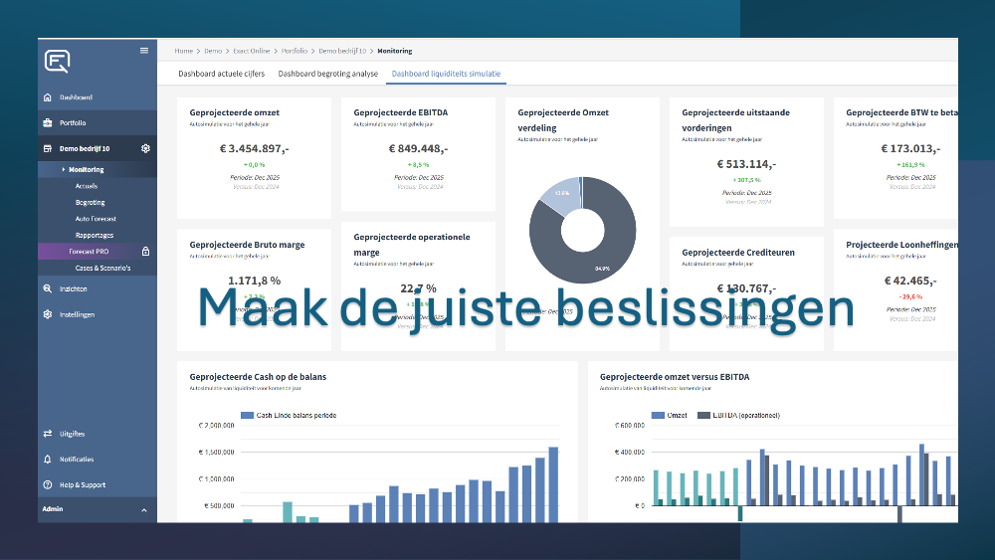Open settings gear next to Demo bedrijf 10

coord(145,148)
